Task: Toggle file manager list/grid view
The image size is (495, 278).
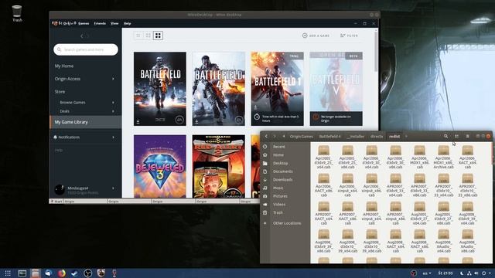Action: coord(456,136)
